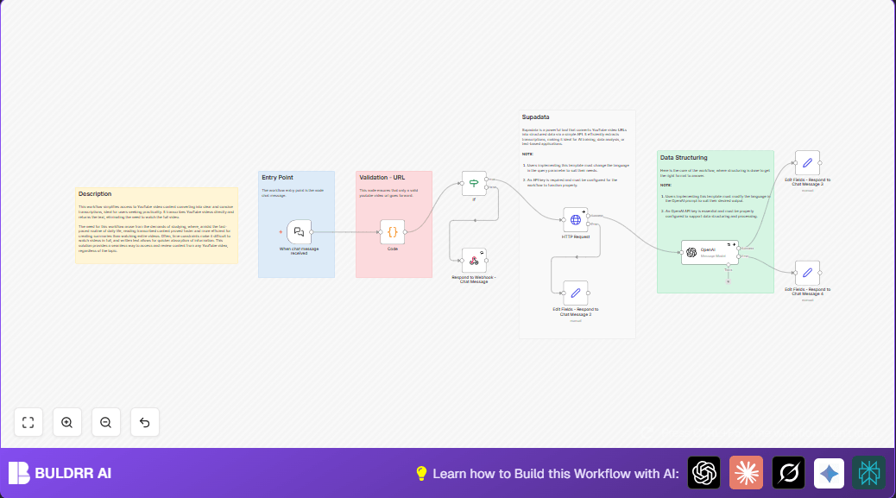Zoom out of the workflow canvas

click(105, 423)
